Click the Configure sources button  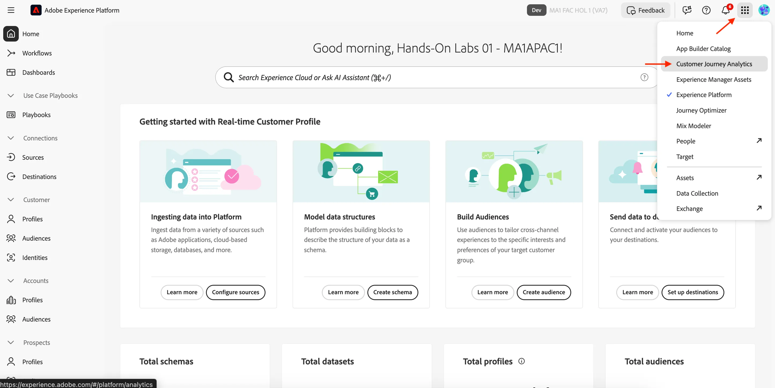click(x=235, y=292)
